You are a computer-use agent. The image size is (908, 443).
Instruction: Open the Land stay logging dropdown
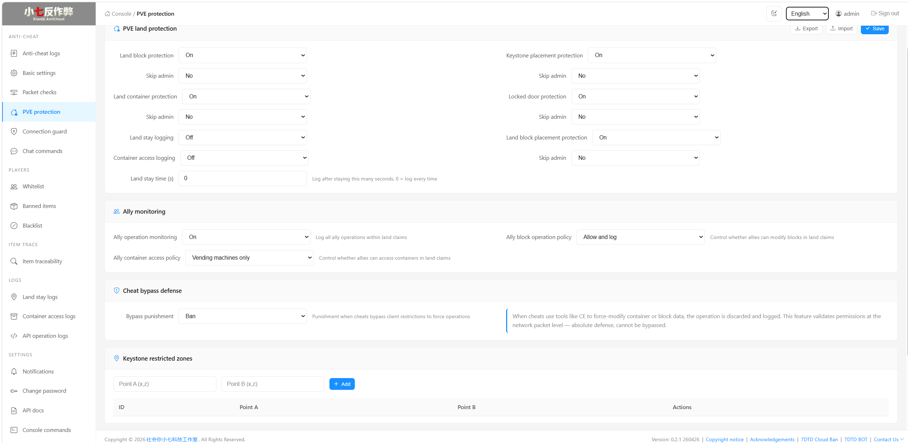pos(242,138)
